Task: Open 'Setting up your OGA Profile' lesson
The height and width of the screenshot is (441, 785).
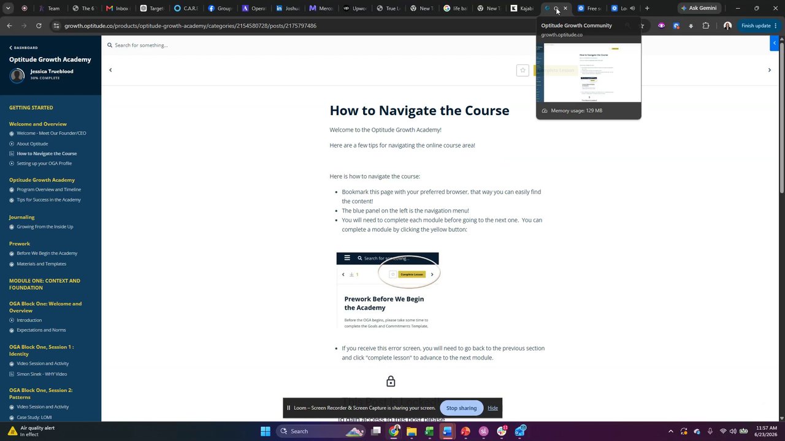Action: click(44, 164)
